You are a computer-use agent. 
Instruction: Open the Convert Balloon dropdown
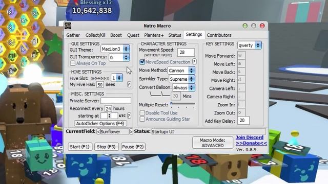pyautogui.click(x=183, y=87)
